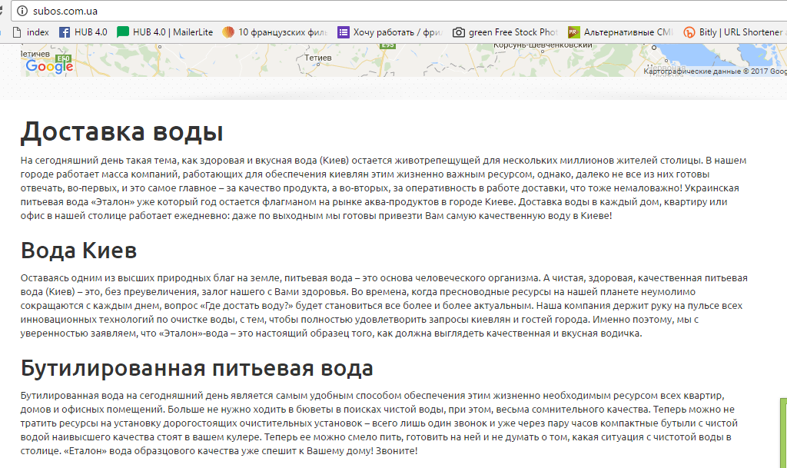Click the Google logo on the map
The height and width of the screenshot is (468, 787).
[x=49, y=66]
